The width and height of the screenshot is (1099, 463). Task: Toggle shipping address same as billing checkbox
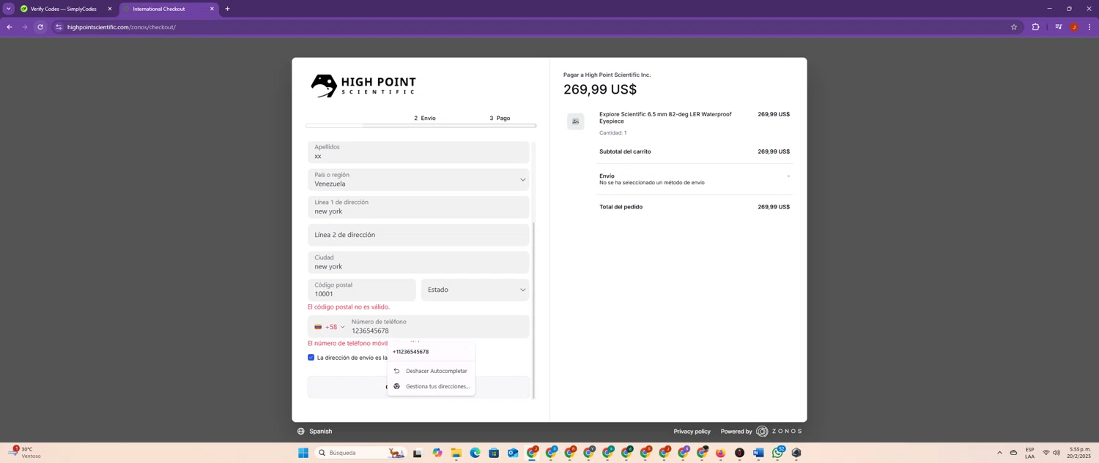point(311,358)
